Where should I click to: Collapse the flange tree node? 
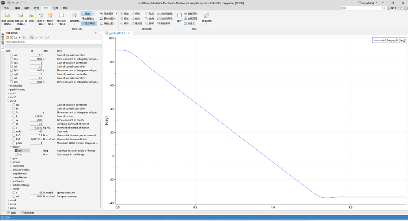pos(11,147)
